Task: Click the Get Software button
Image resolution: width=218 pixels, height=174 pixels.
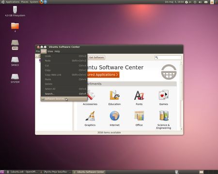Action: click(x=96, y=58)
